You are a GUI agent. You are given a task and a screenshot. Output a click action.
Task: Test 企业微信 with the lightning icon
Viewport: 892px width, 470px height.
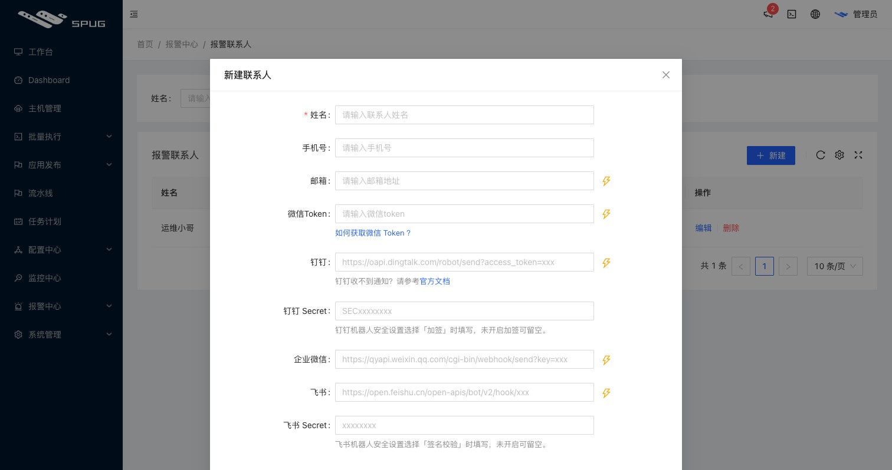tap(606, 360)
